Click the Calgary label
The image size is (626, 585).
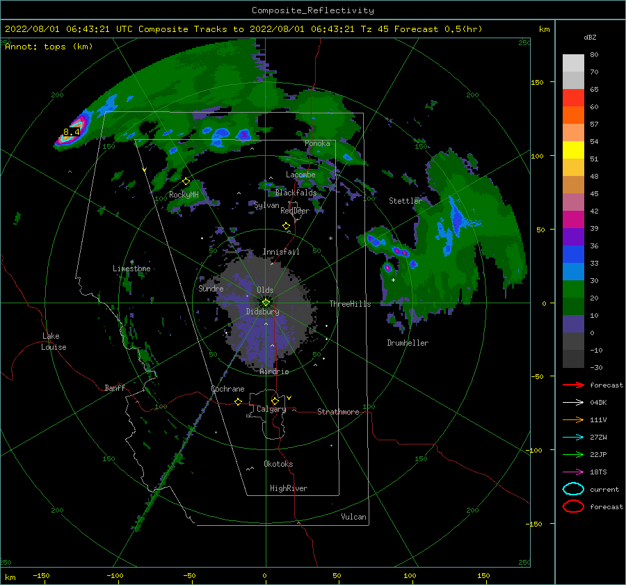pos(271,409)
